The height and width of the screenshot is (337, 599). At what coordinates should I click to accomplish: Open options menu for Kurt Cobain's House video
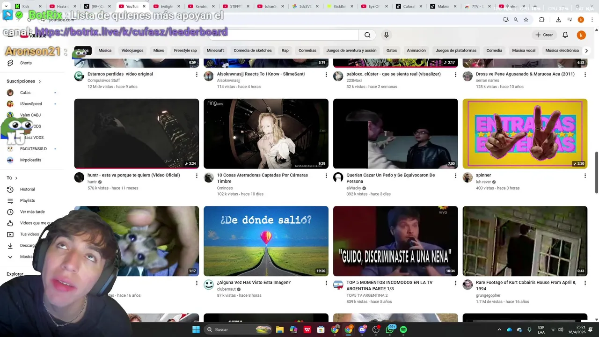point(585,283)
